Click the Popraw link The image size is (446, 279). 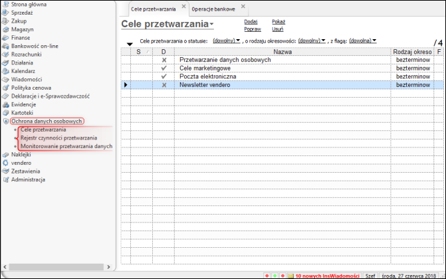click(x=253, y=29)
